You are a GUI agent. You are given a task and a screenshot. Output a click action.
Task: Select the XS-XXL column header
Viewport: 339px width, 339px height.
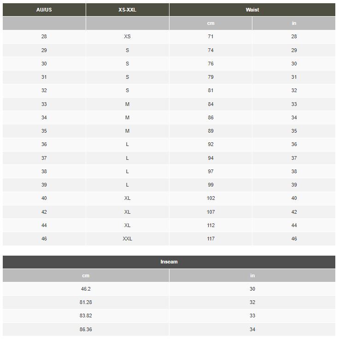point(127,10)
